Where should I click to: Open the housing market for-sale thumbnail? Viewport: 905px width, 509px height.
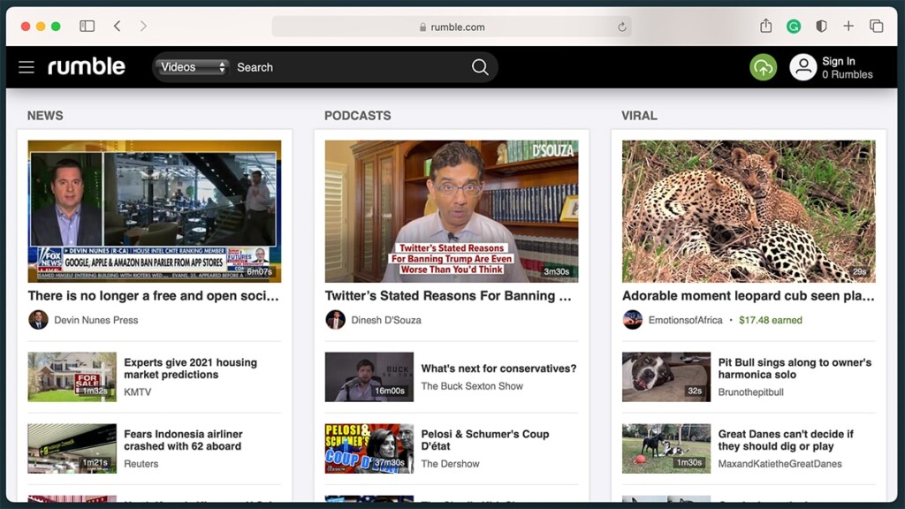[x=72, y=376]
